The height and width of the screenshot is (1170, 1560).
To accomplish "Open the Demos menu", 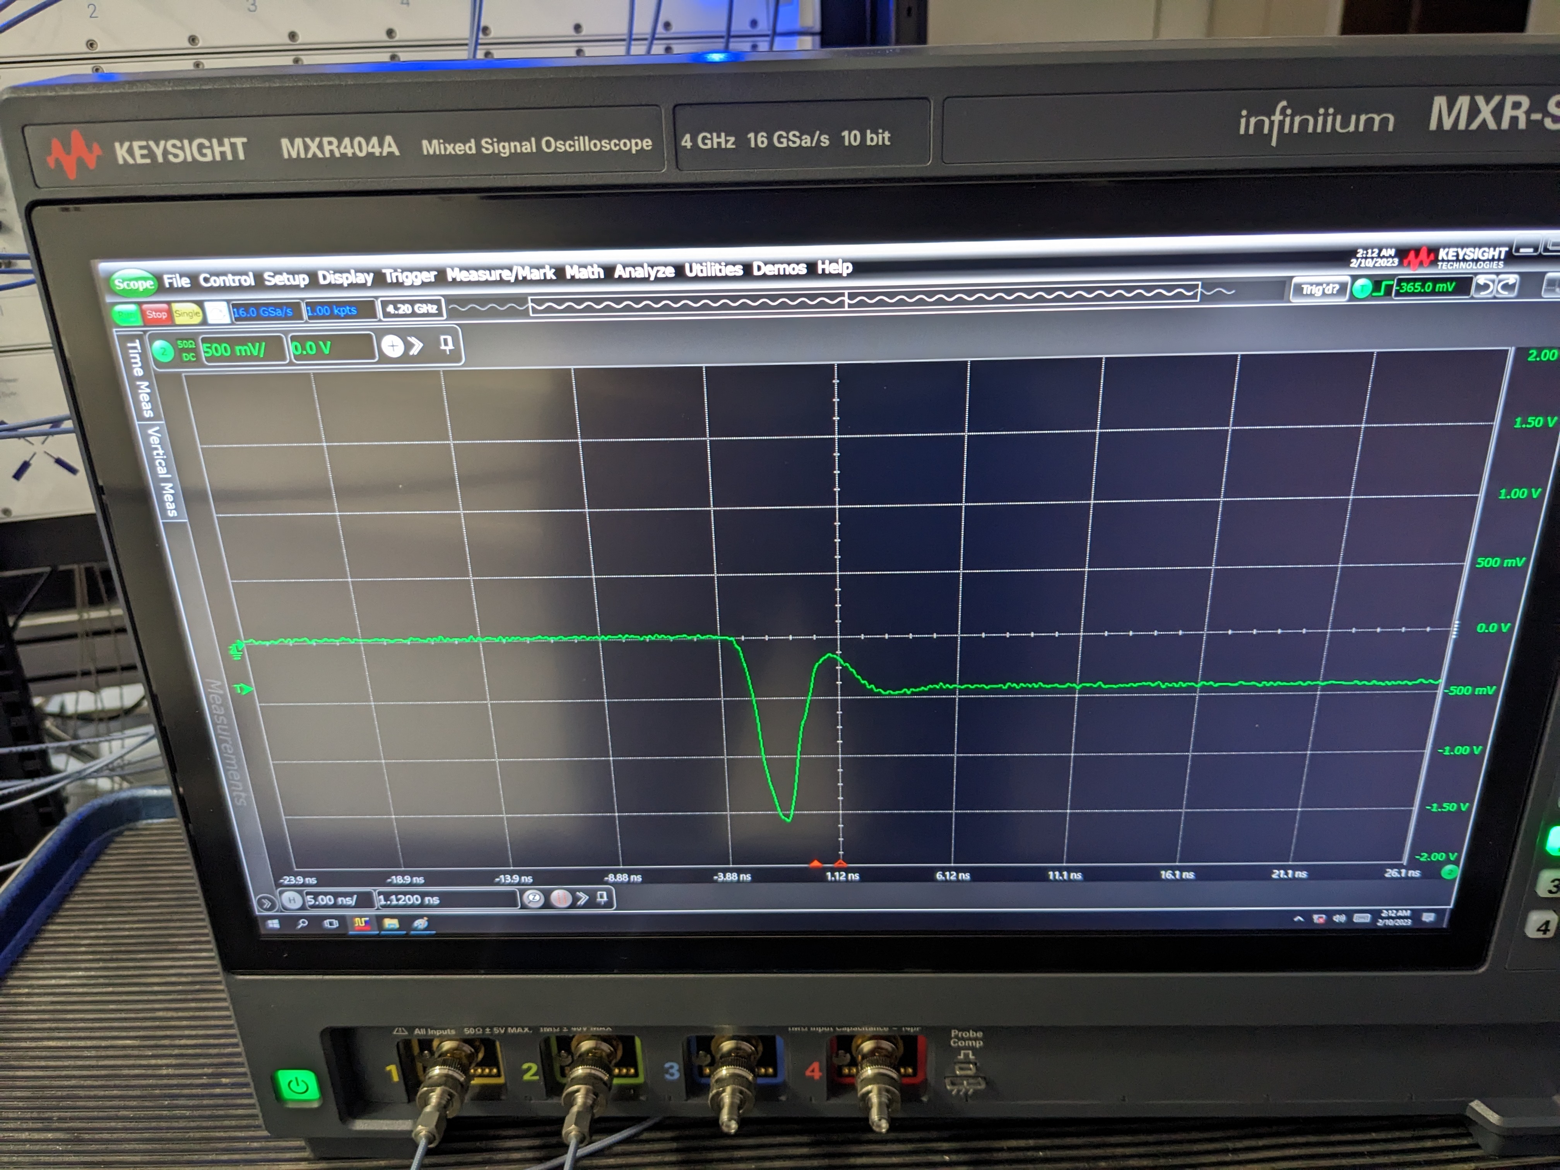I will [778, 268].
